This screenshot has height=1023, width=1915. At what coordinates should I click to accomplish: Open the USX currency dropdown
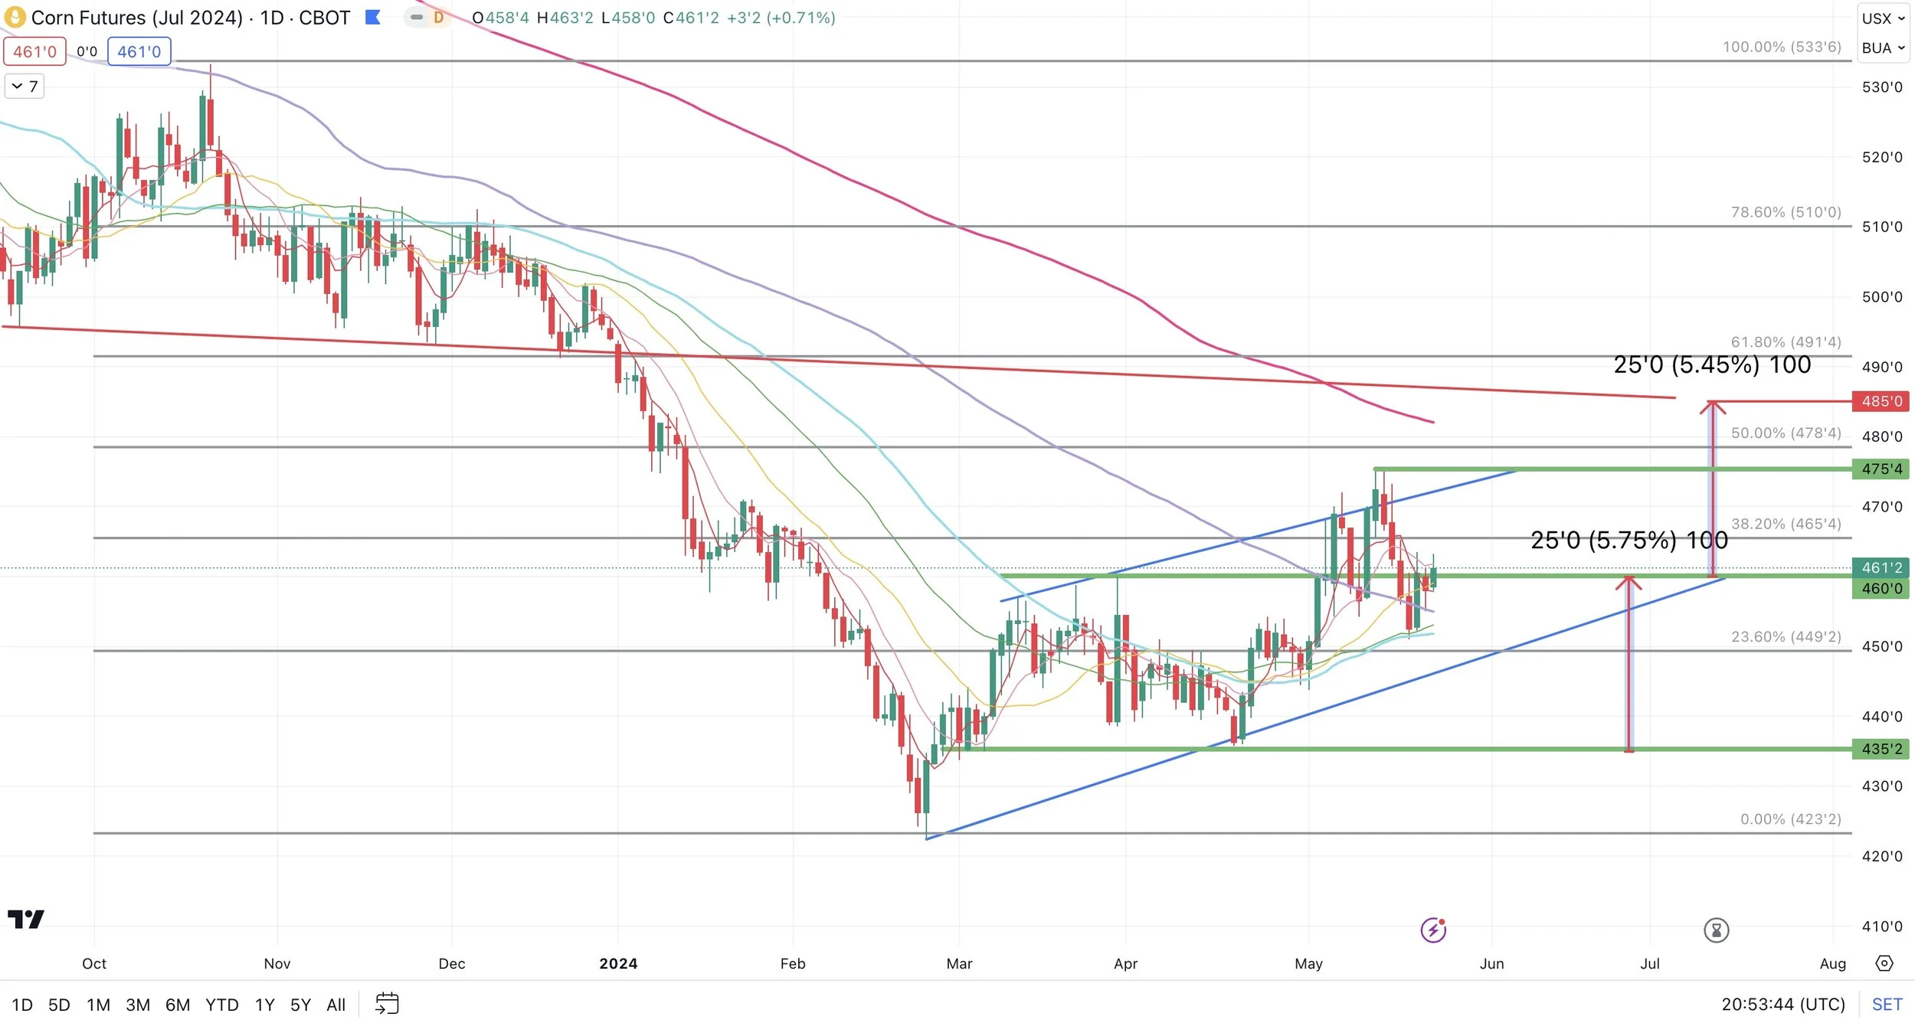click(x=1883, y=18)
